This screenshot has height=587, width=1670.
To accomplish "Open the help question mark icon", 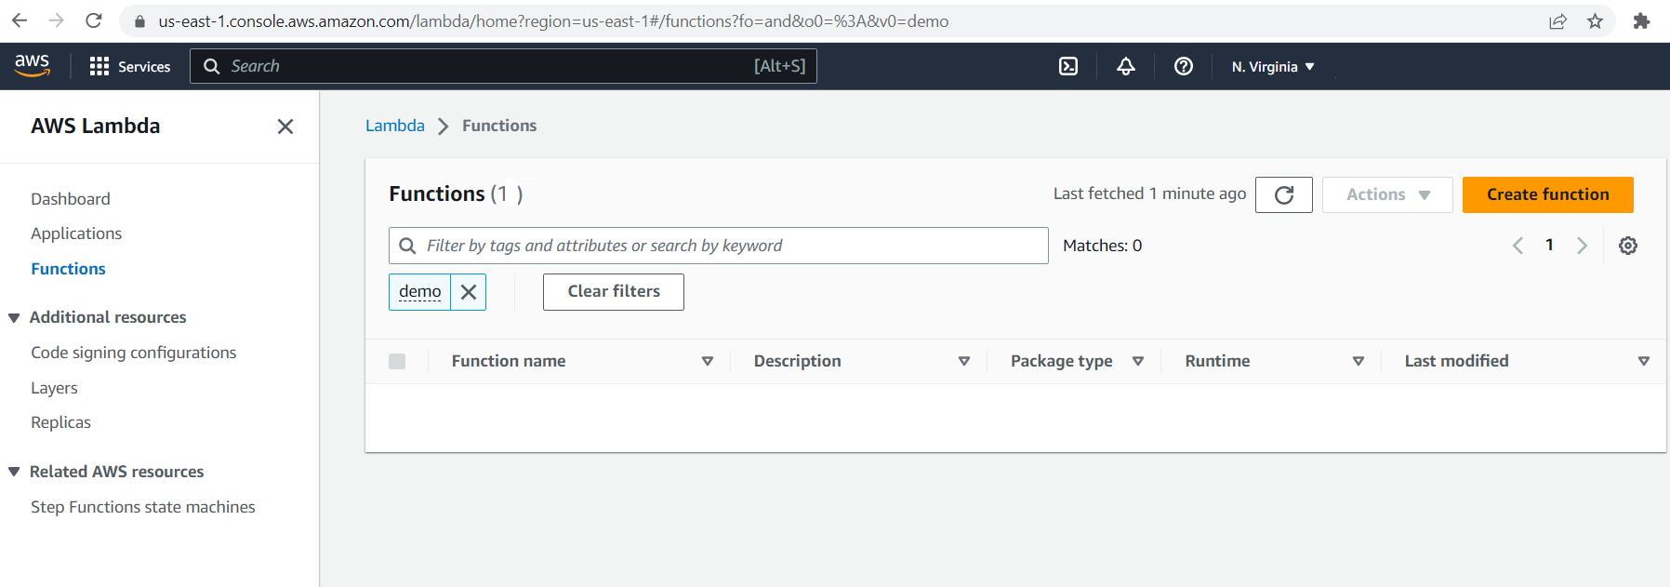I will (1183, 66).
